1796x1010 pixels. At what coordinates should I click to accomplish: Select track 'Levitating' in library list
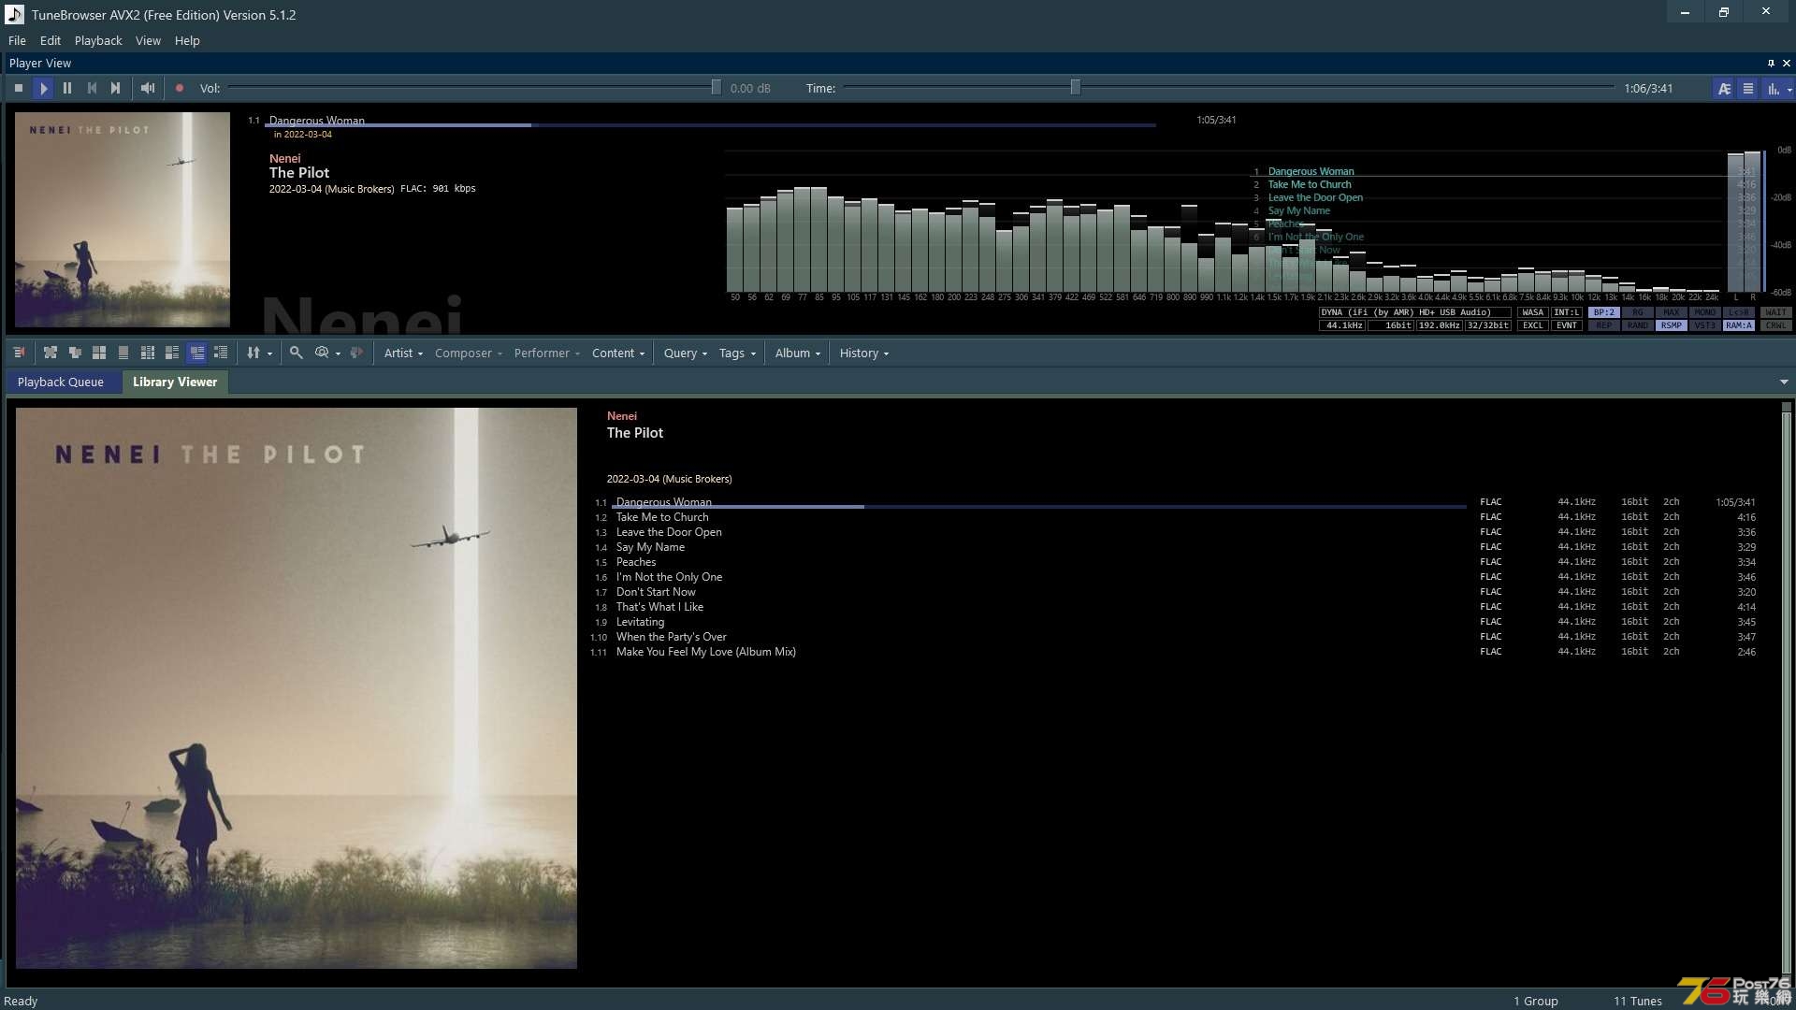(640, 622)
